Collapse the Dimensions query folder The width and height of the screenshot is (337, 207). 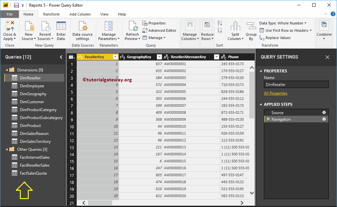(7, 70)
